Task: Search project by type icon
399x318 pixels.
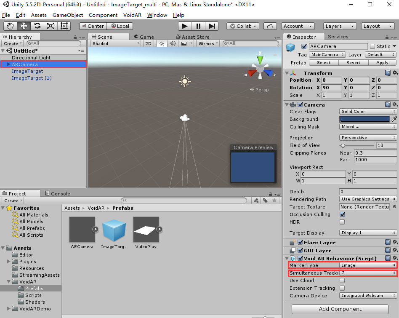Action: coord(256,200)
